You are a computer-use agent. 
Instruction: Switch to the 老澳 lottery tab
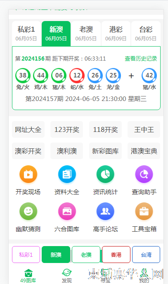86,33
